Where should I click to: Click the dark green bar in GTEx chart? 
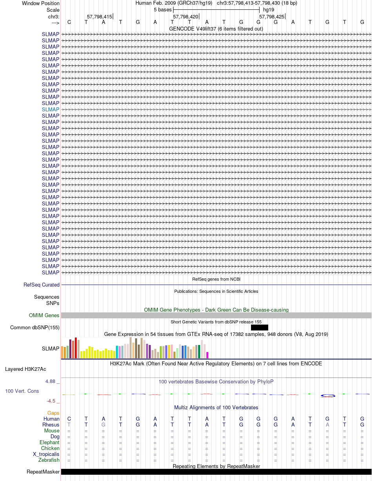point(199,352)
